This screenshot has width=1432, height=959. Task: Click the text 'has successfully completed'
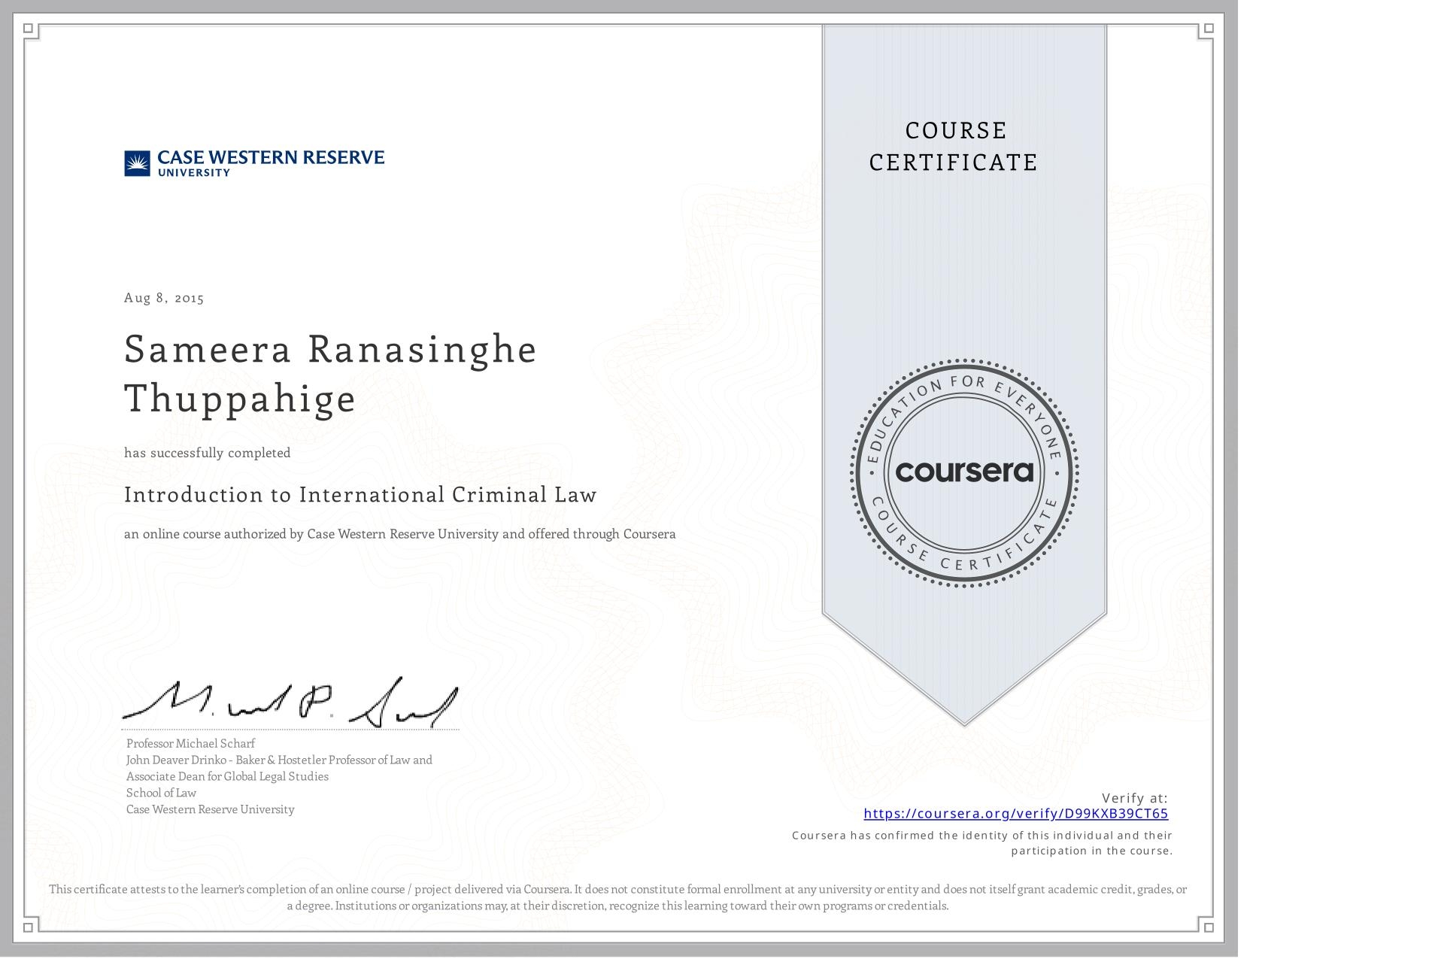point(208,453)
